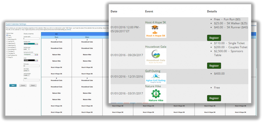This screenshot has height=122, width=262.
Task: Click the teal border-color value field
Action: (29, 44)
